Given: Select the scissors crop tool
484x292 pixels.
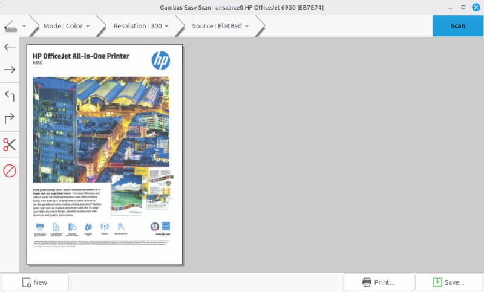Looking at the screenshot, I should point(10,144).
